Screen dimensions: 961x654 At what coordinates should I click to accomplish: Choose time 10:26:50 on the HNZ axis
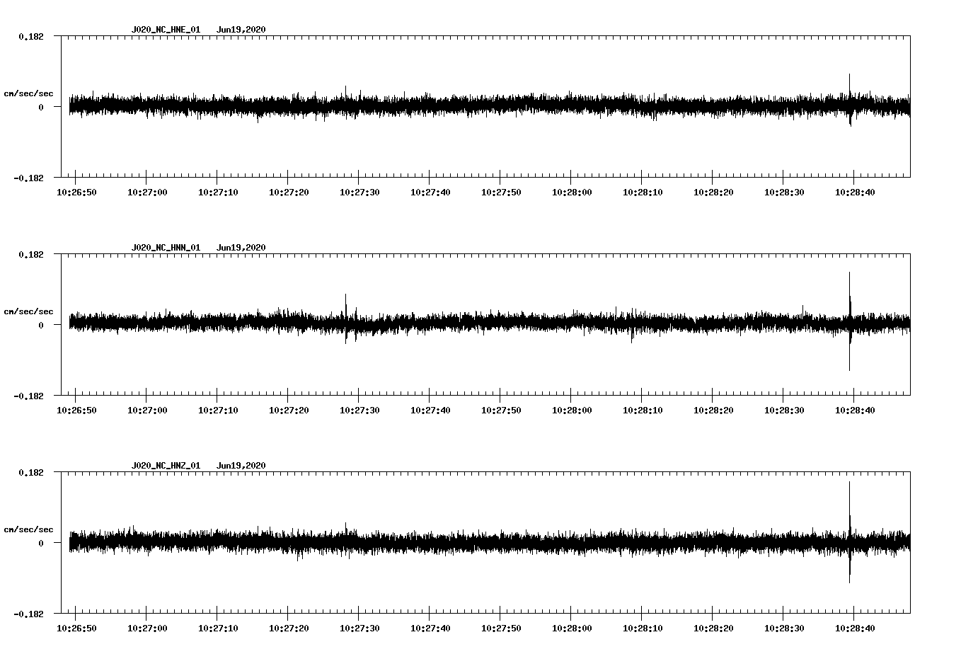click(x=76, y=629)
